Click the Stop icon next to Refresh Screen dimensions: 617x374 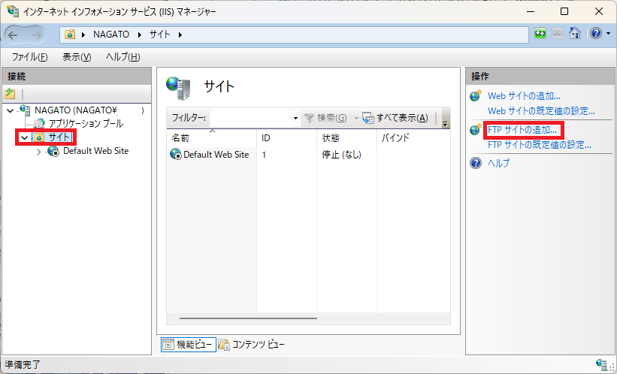(x=557, y=34)
